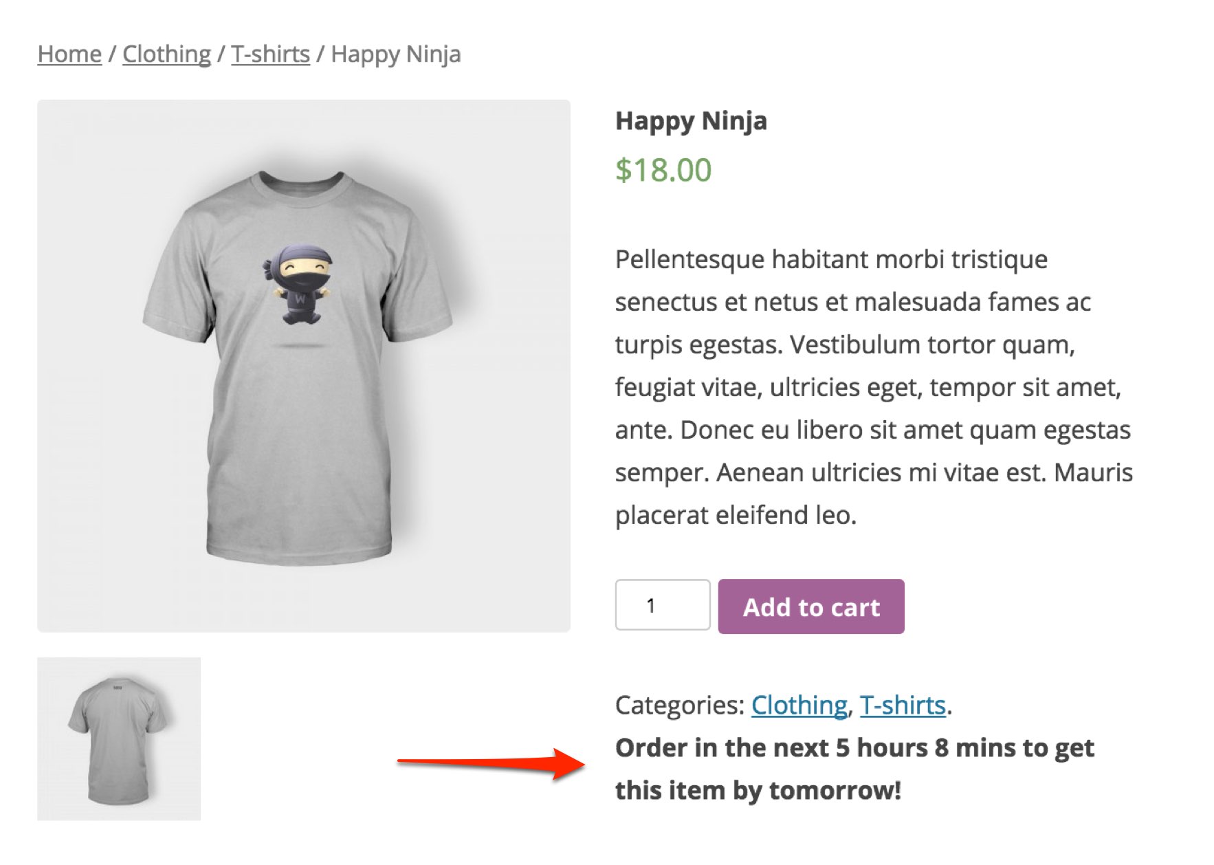Click 'Donec eu libero' in the description

[x=770, y=430]
